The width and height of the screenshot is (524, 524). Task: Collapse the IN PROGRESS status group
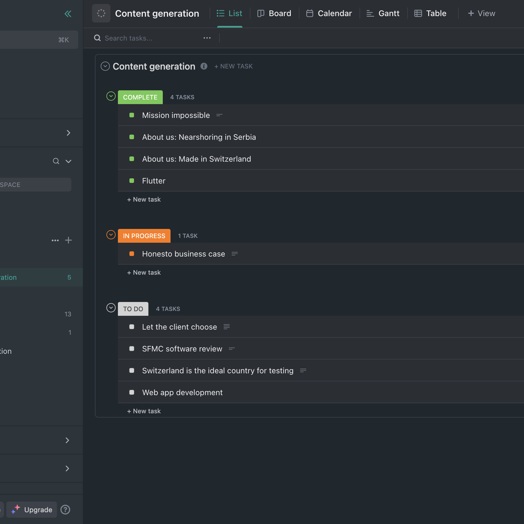(x=111, y=235)
